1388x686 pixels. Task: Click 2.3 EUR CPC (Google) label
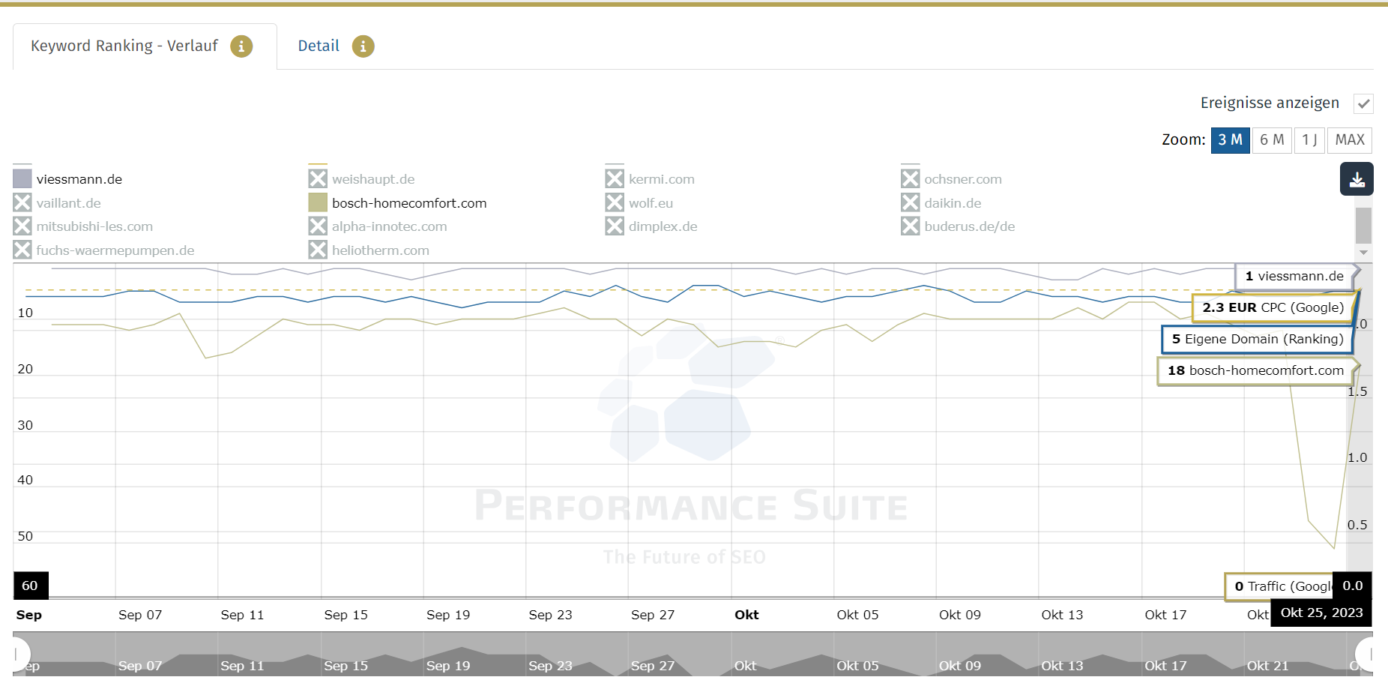(1274, 308)
